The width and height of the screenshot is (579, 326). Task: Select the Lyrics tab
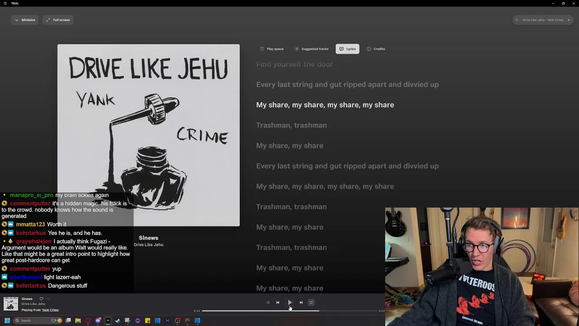pos(347,49)
